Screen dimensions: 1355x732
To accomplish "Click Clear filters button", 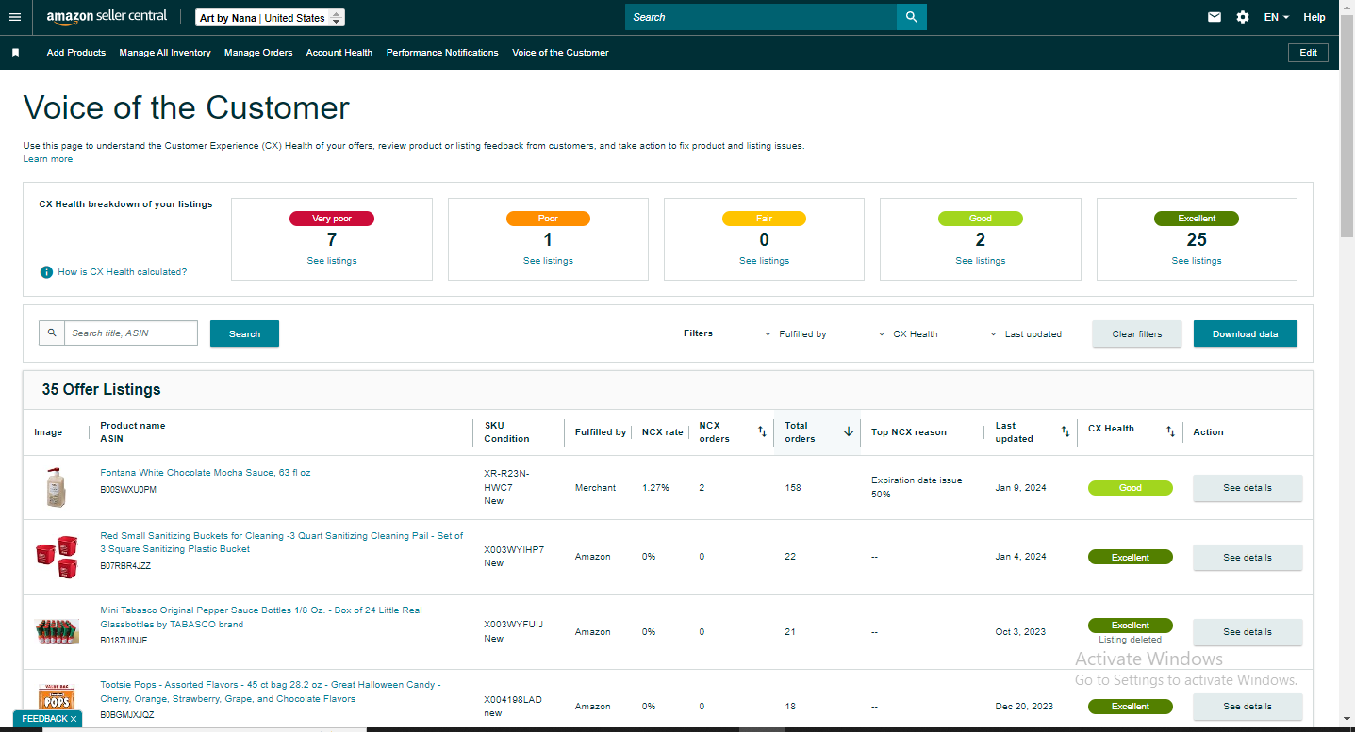I will 1137,333.
